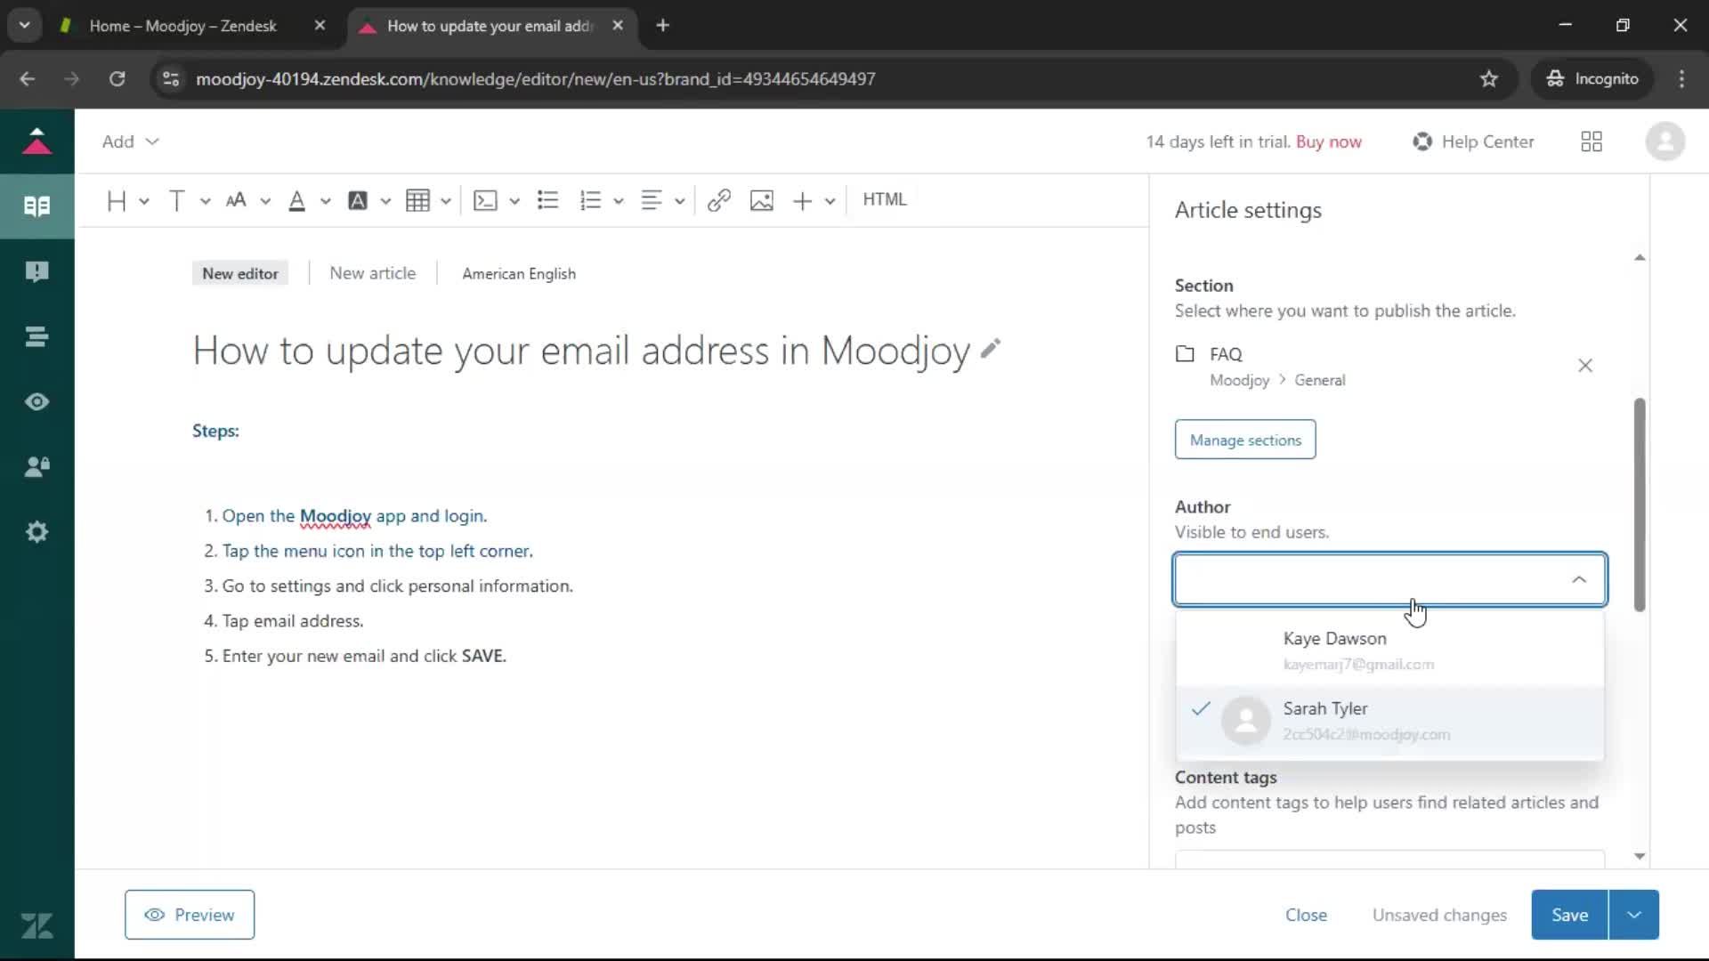
Task: Select the Text style T tool
Action: tap(176, 201)
